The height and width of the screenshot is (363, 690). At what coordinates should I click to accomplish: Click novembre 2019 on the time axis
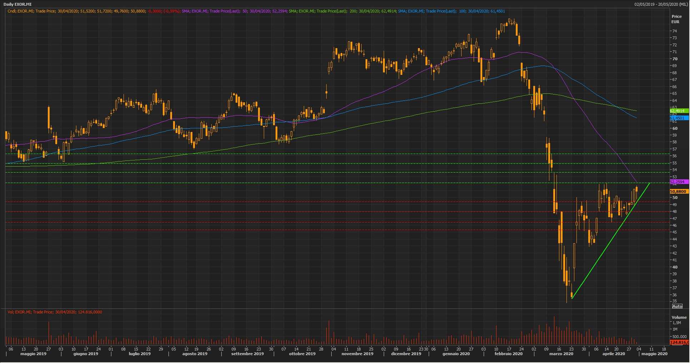357,354
